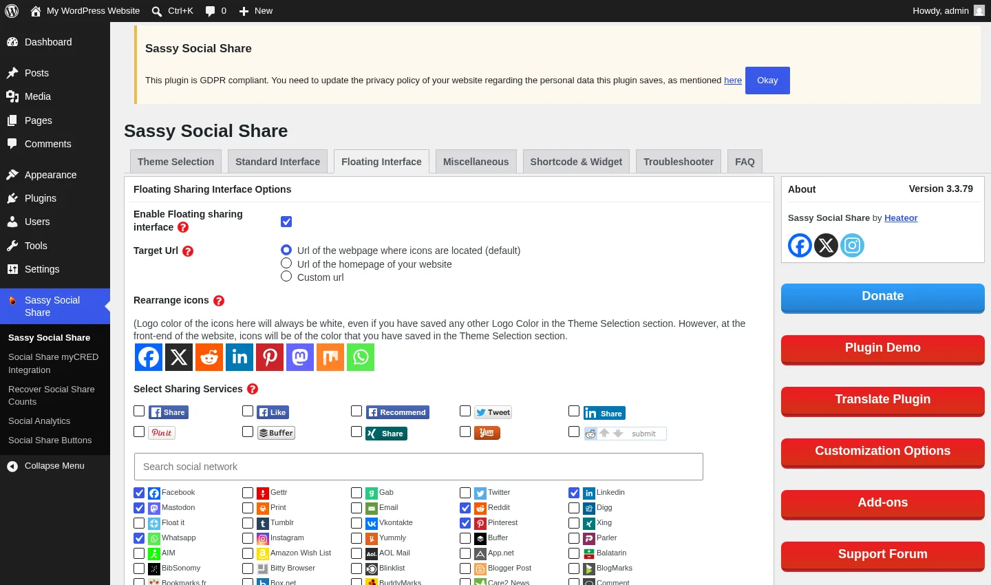Dismiss GDPR notice with Okay button
The width and height of the screenshot is (991, 585).
point(767,81)
